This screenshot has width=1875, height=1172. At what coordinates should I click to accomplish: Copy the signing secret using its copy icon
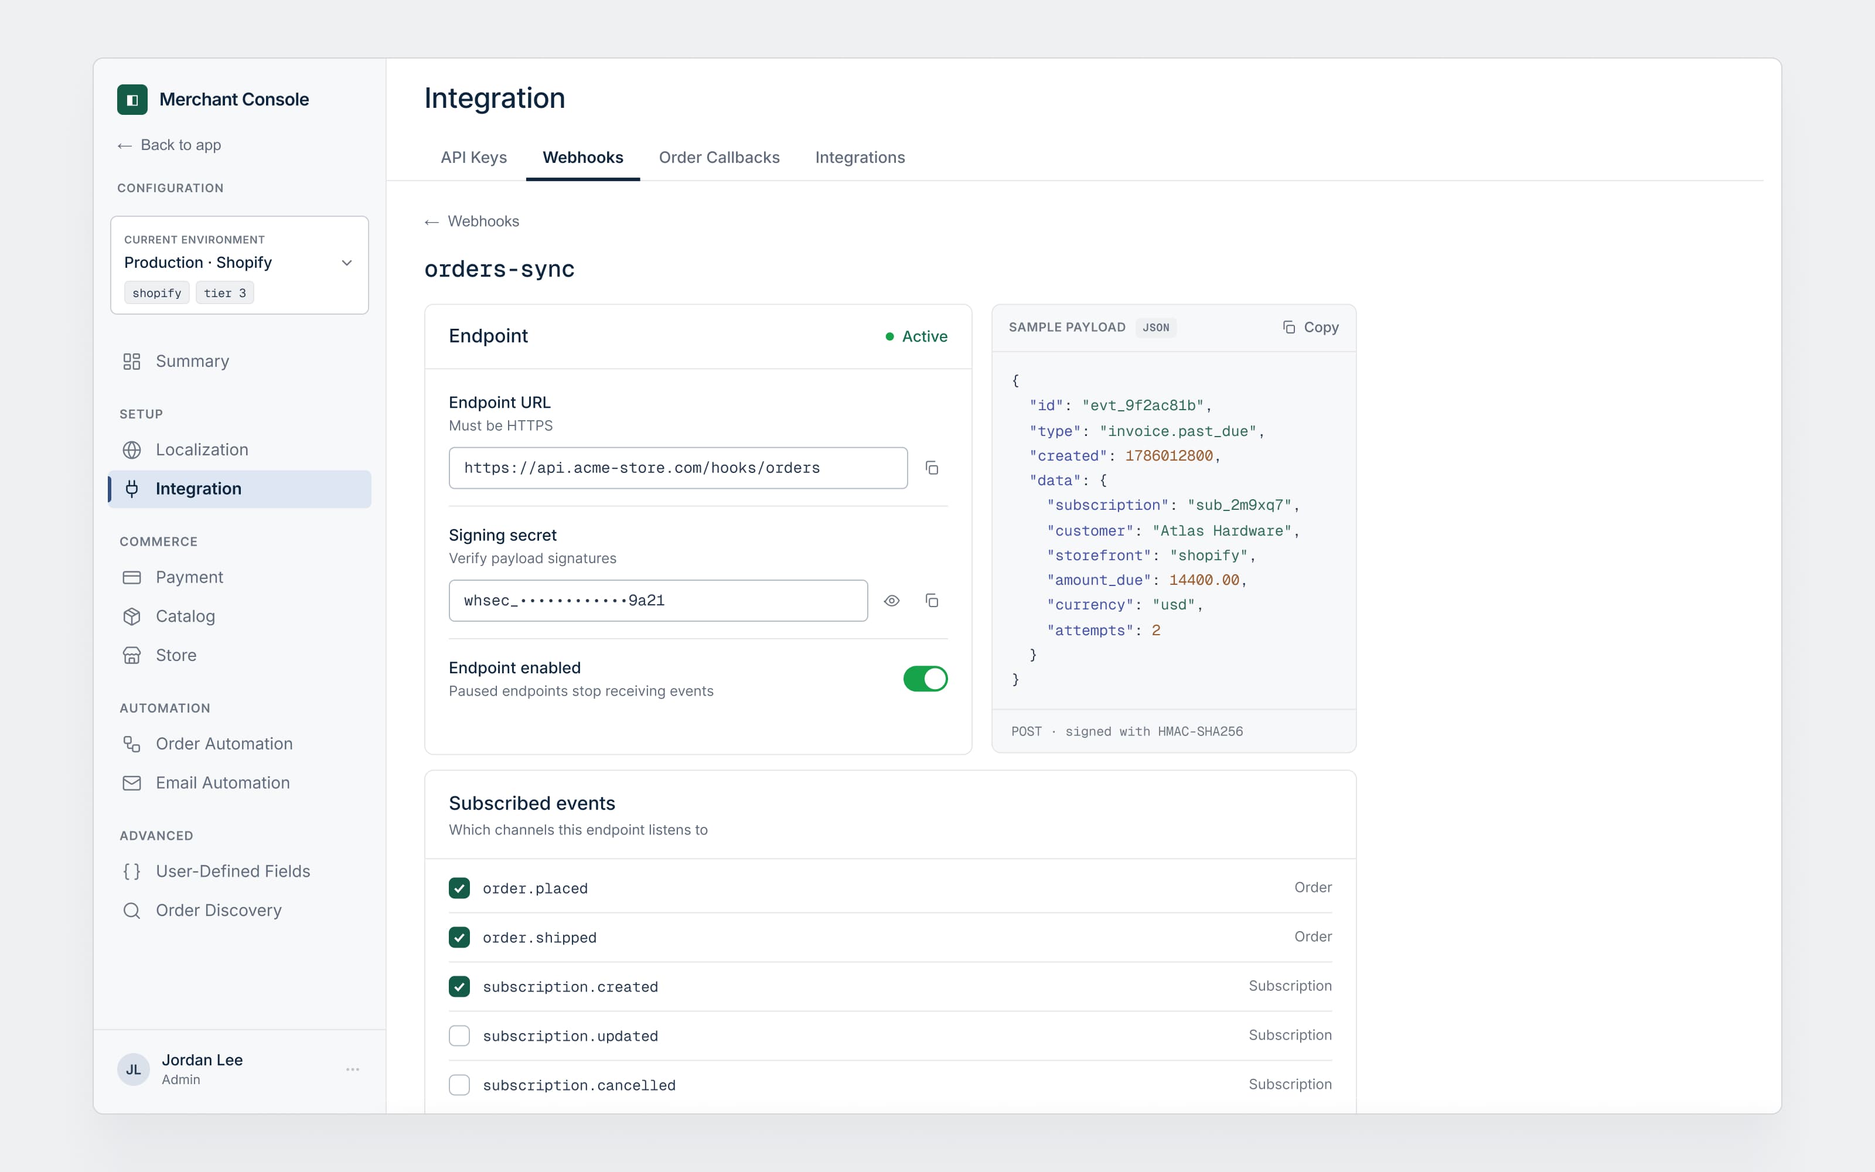932,601
